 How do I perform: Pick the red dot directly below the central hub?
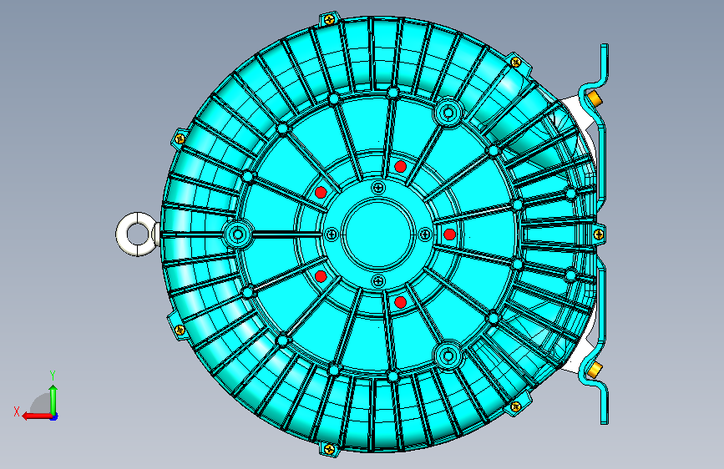tap(400, 303)
